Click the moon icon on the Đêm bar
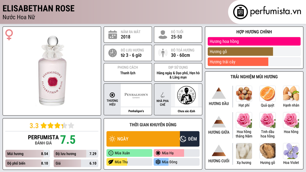The image size is (306, 172). (x=183, y=139)
